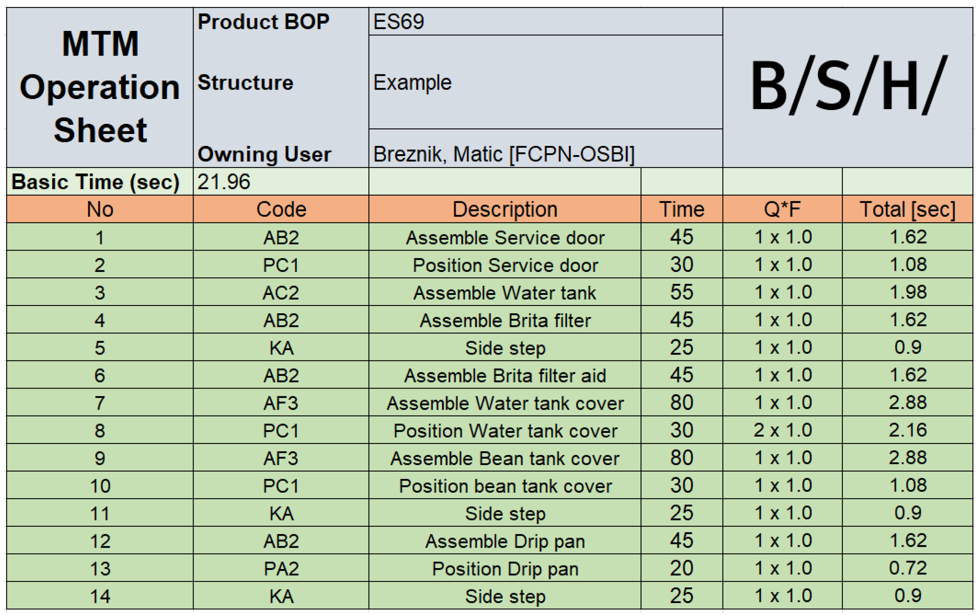The image size is (978, 615).
Task: Select the 0.72 total cell
Action: tap(907, 568)
